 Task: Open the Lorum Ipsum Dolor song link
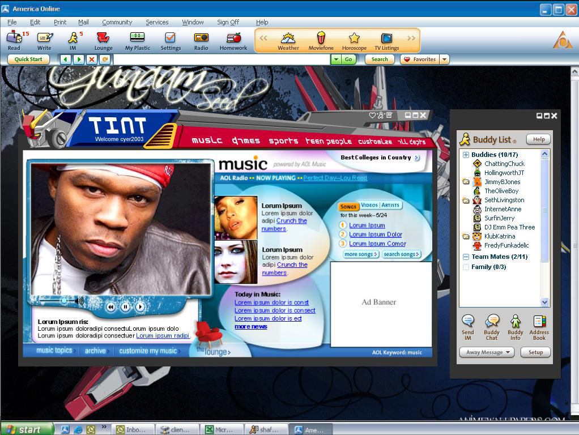coord(376,234)
